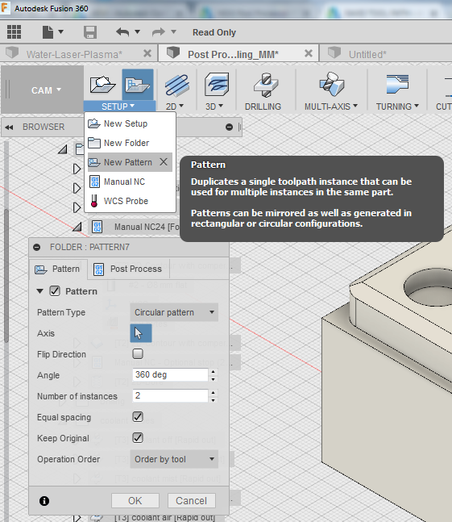This screenshot has height=522, width=452.
Task: Enable the Flip Direction checkbox
Action: pyautogui.click(x=138, y=353)
